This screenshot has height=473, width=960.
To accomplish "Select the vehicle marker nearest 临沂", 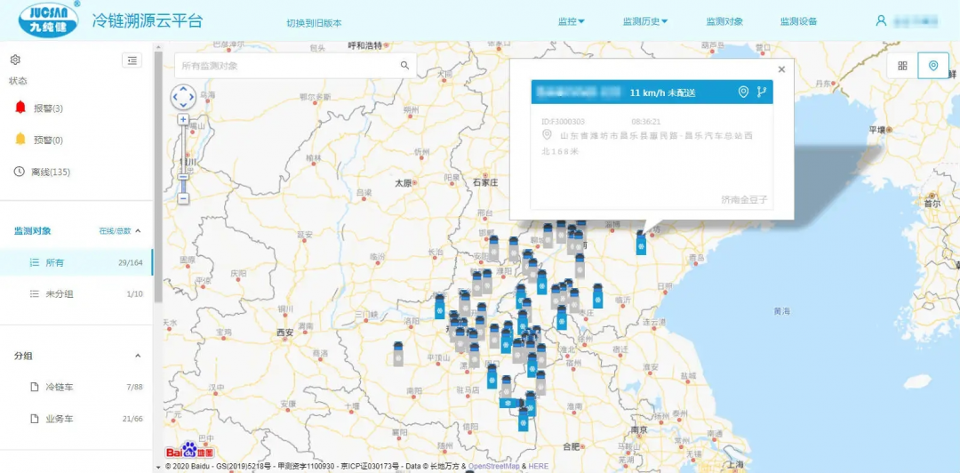I will (597, 295).
